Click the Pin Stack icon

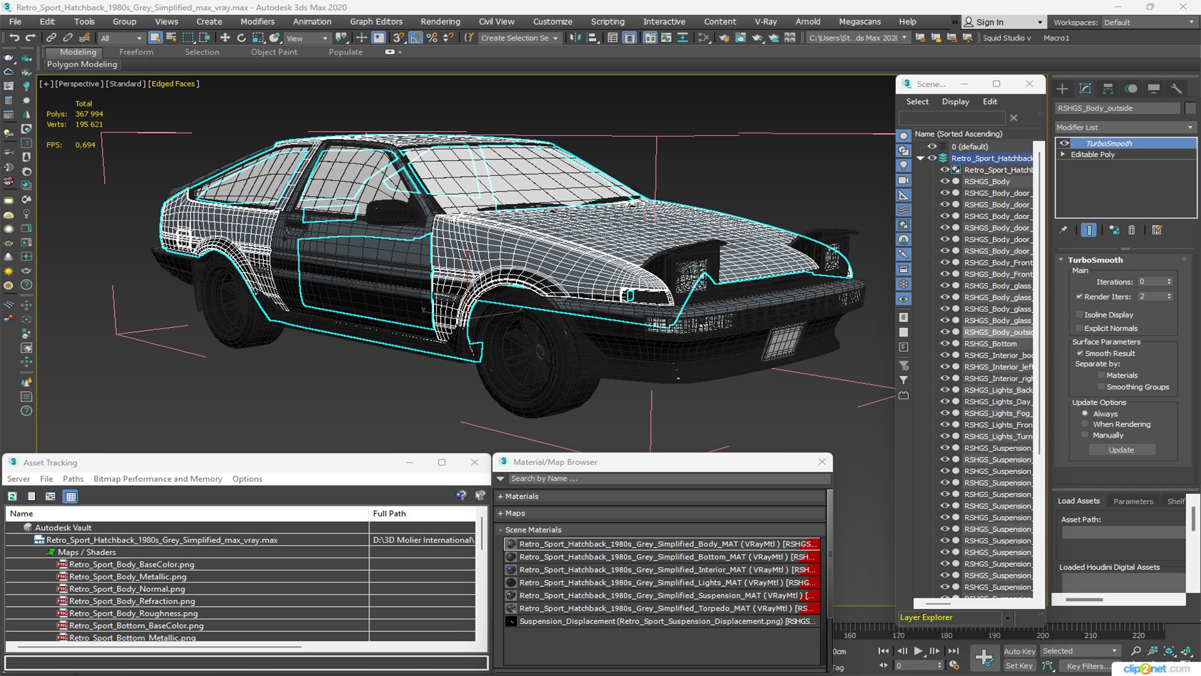1063,230
